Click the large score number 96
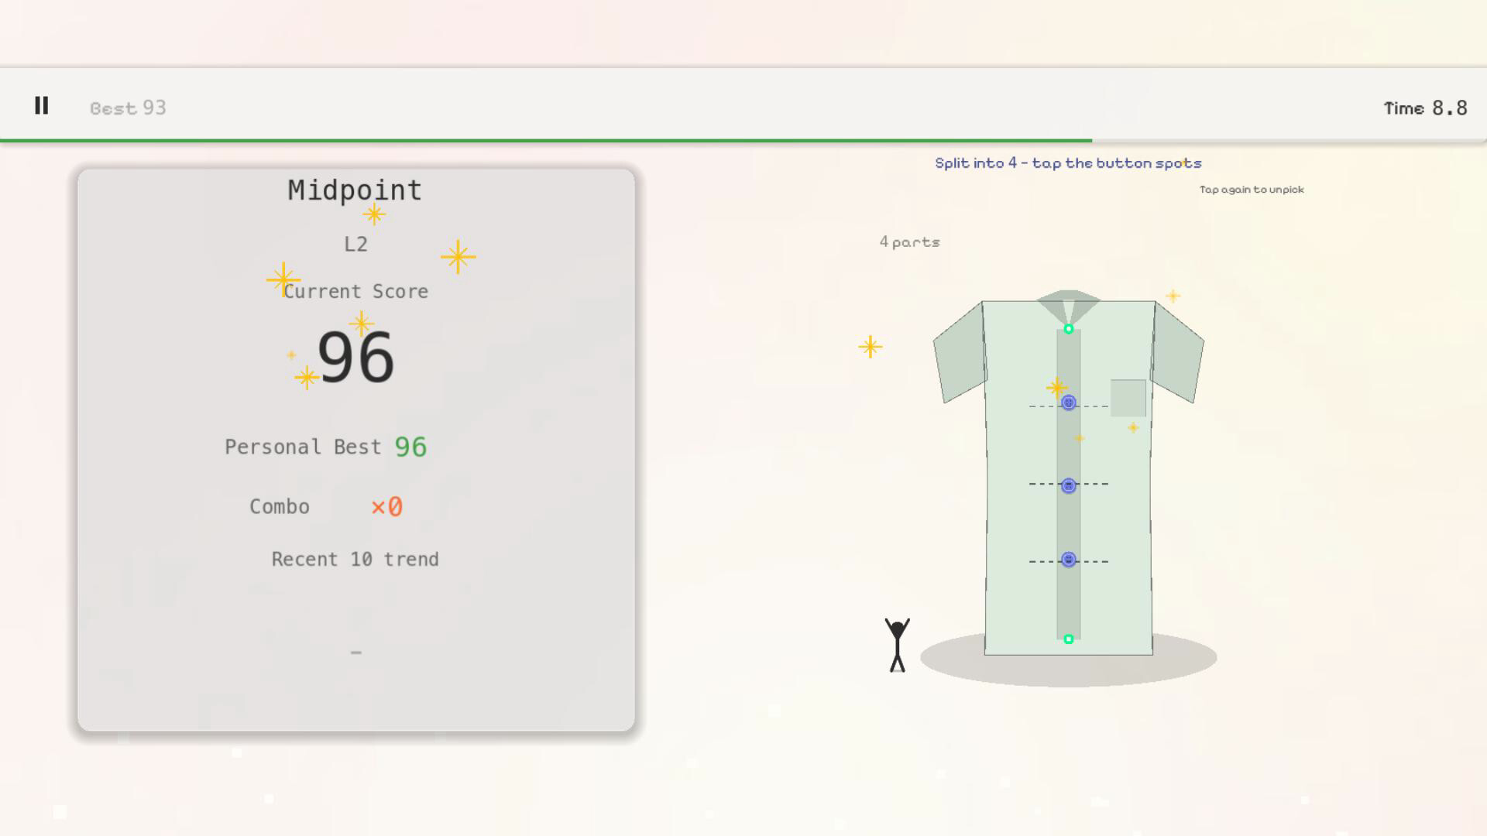This screenshot has width=1487, height=836. pos(356,358)
